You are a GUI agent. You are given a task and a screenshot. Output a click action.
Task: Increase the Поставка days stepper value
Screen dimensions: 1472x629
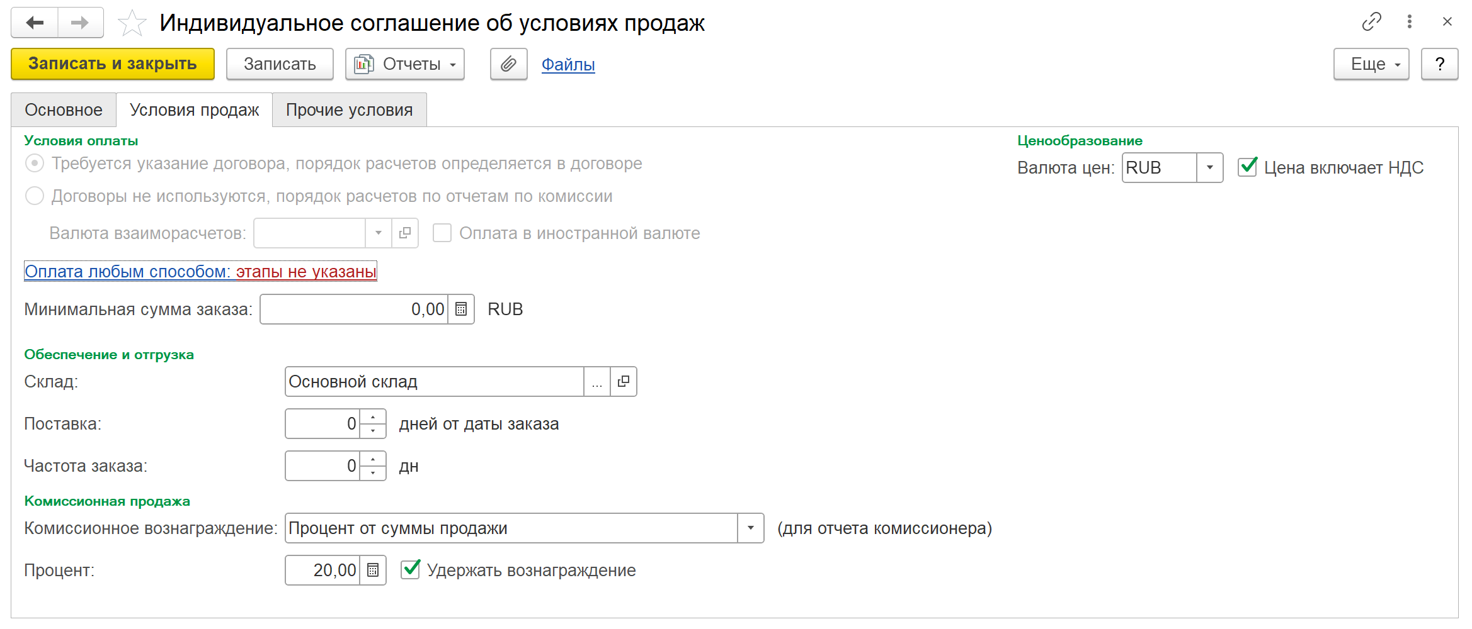coord(373,417)
